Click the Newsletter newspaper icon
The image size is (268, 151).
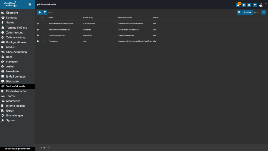(x=3, y=71)
